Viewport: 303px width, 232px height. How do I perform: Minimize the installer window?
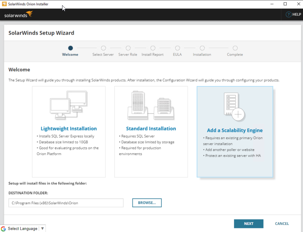point(272,4)
